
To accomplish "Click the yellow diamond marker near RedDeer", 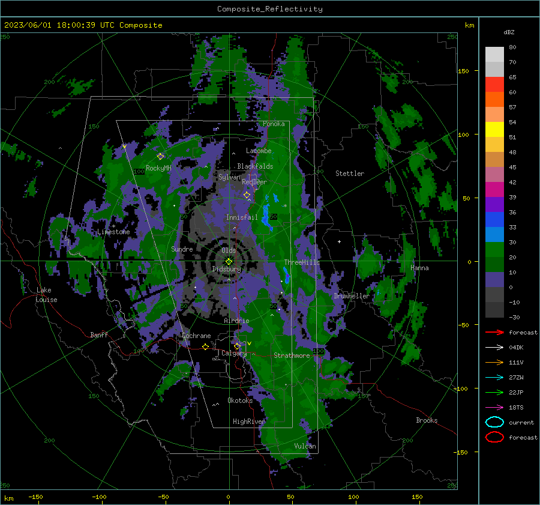I will [x=247, y=195].
